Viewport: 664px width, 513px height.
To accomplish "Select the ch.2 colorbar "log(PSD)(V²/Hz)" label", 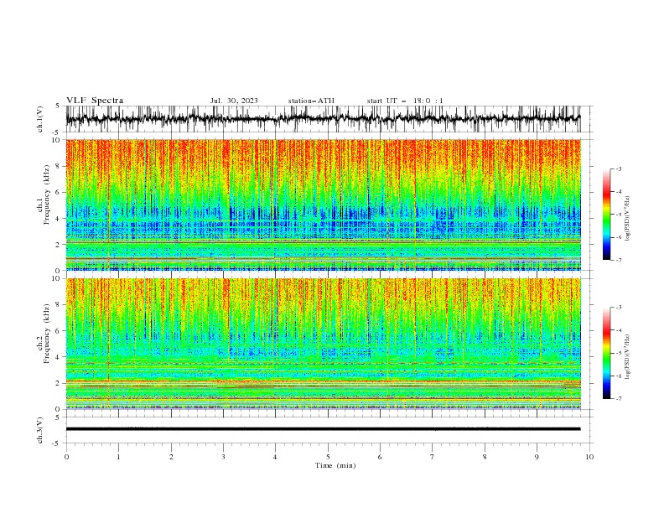I will tap(627, 356).
